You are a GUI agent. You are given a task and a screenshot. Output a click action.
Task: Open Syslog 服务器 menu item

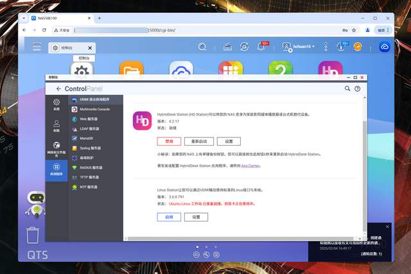96,148
